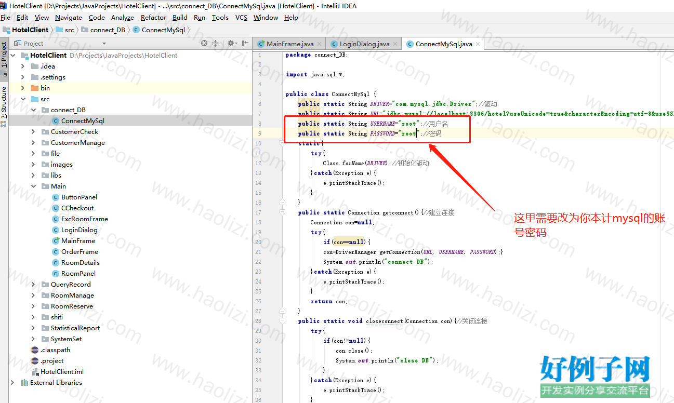674x403 pixels.
Task: Open the Build menu
Action: [x=180, y=18]
